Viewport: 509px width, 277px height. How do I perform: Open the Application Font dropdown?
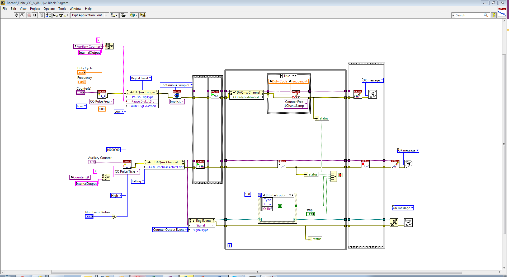tap(89, 15)
